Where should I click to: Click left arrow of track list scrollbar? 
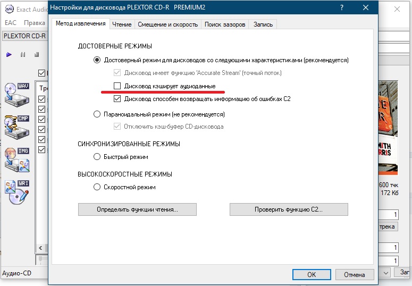click(x=40, y=248)
